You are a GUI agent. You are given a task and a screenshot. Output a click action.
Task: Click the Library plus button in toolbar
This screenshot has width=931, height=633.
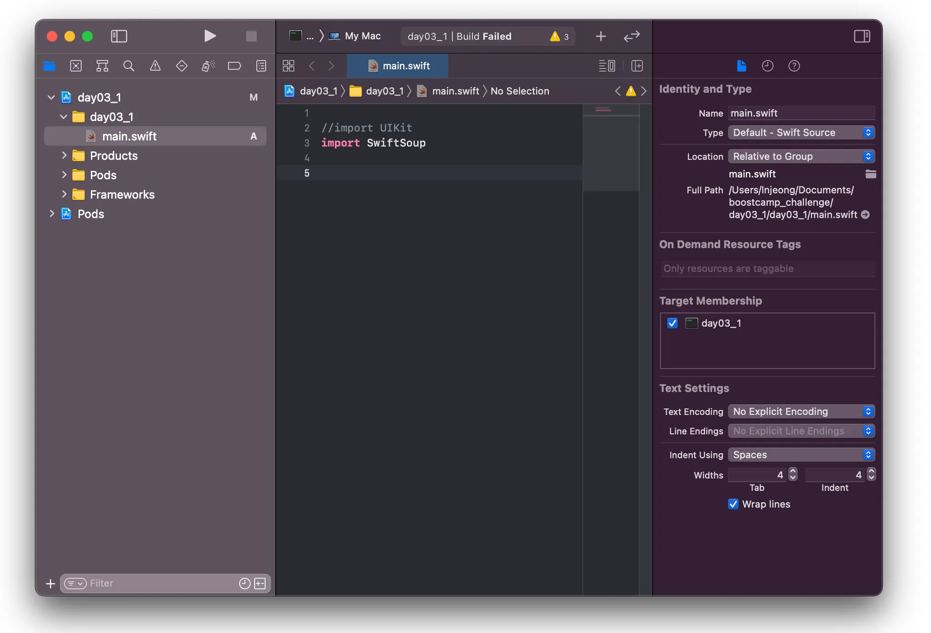[601, 36]
